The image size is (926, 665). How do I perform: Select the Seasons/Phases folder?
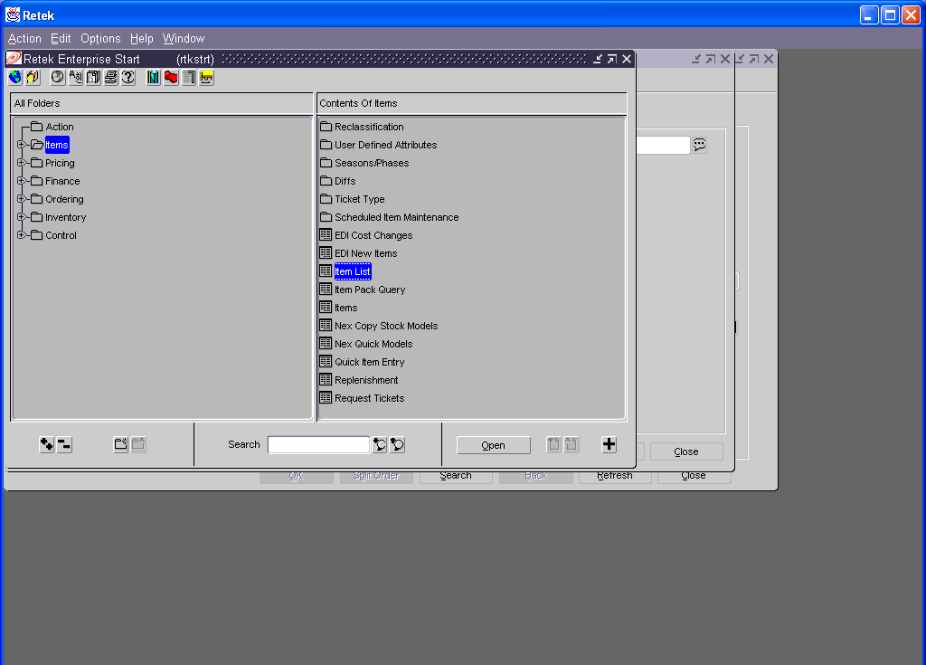pyautogui.click(x=372, y=163)
